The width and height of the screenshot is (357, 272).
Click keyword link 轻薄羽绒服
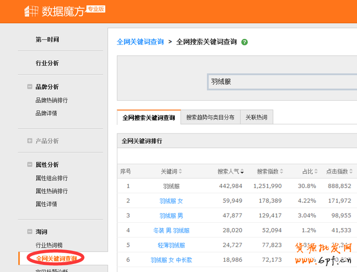171,245
